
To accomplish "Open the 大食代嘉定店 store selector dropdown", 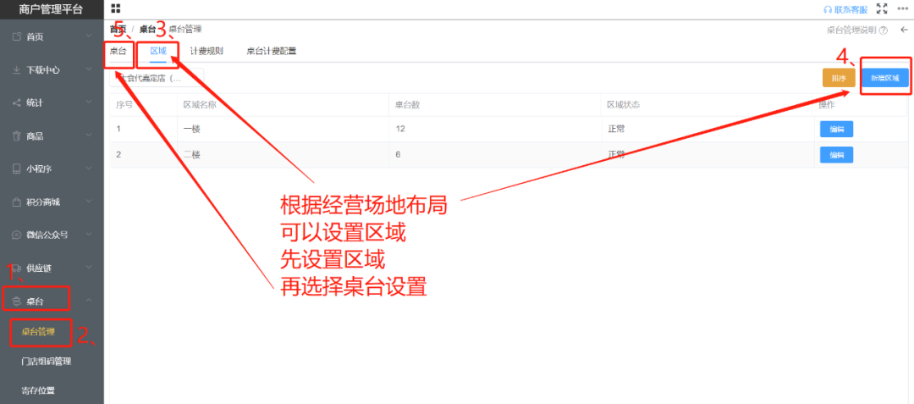I will click(x=157, y=78).
